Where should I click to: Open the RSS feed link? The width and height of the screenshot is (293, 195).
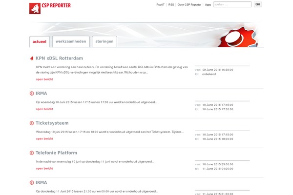pyautogui.click(x=171, y=5)
